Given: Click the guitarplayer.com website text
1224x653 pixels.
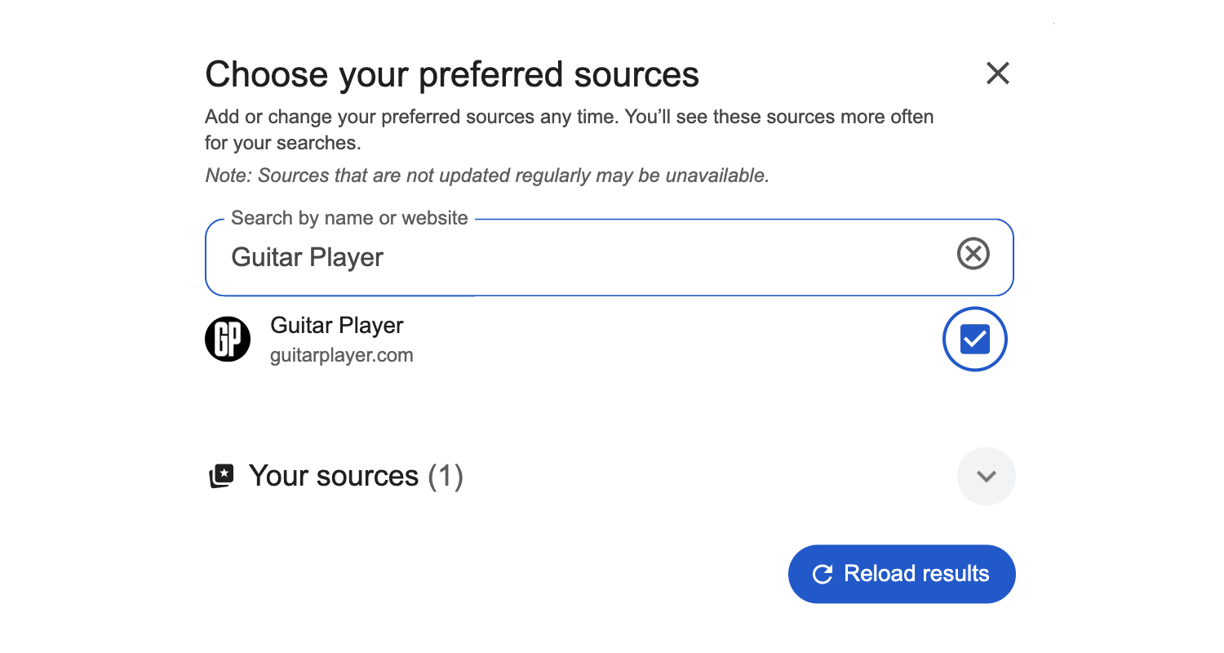Looking at the screenshot, I should 342,356.
